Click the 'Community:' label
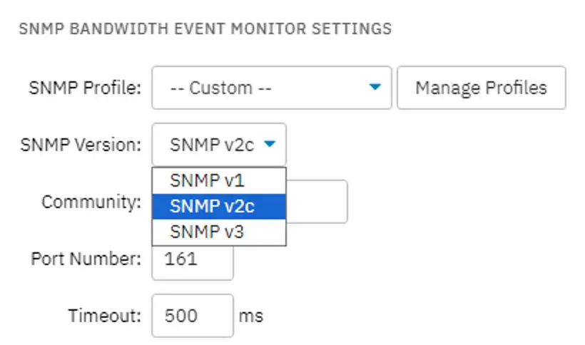 [91, 202]
